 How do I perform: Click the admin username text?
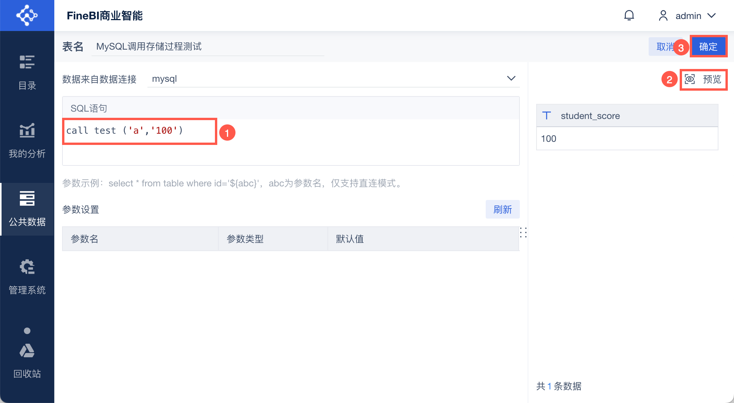pyautogui.click(x=688, y=16)
